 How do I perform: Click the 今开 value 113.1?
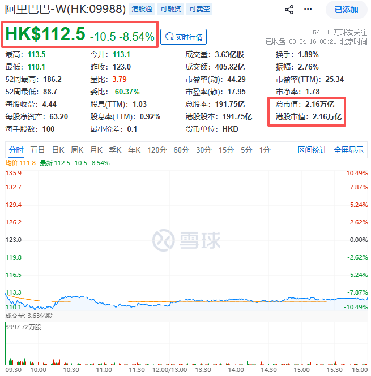coord(121,54)
